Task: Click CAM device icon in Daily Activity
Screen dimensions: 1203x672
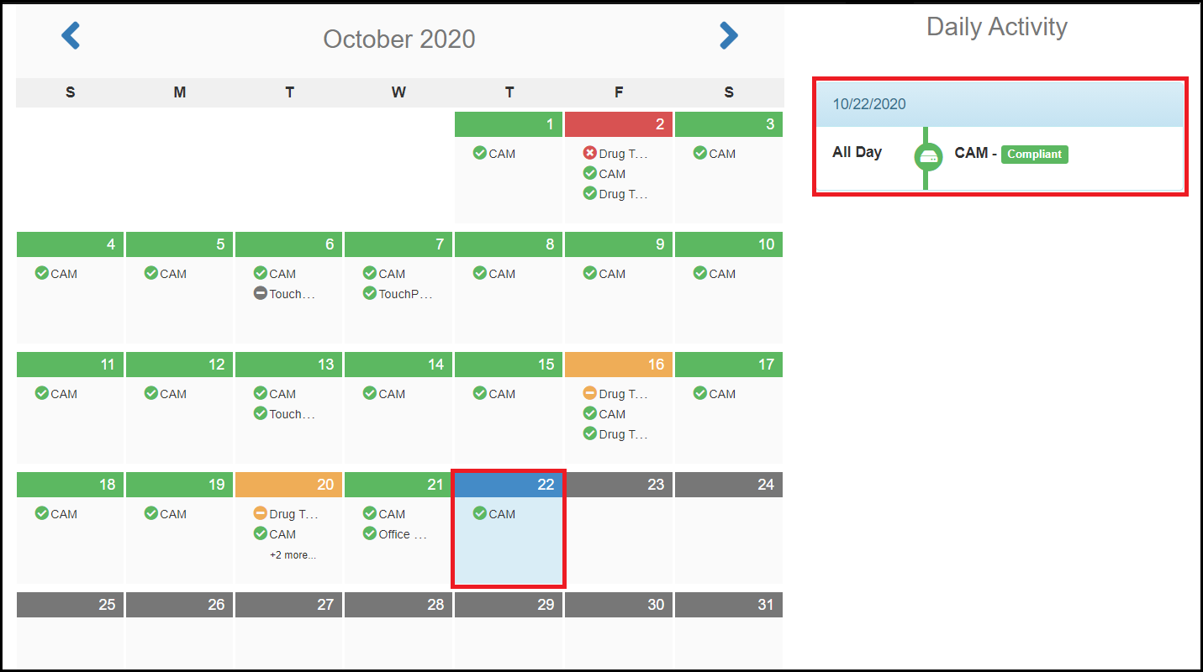Action: 928,156
